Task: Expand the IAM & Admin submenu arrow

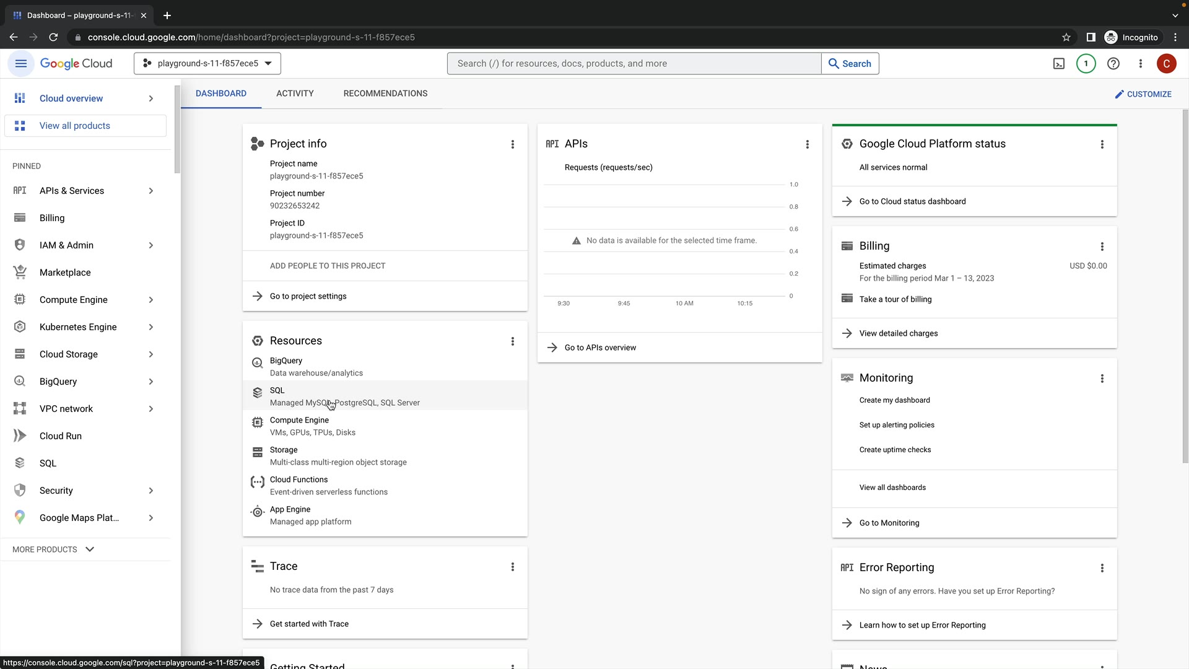Action: (x=151, y=245)
